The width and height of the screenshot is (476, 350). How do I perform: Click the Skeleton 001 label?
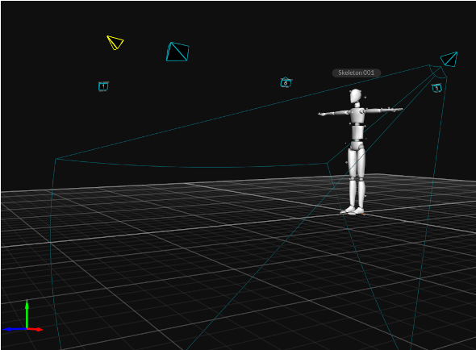point(357,73)
